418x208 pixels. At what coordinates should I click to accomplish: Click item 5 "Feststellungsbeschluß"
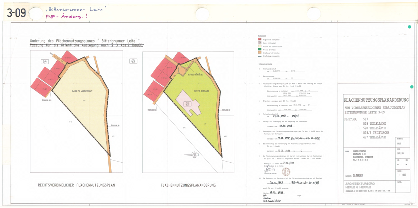[271, 114]
